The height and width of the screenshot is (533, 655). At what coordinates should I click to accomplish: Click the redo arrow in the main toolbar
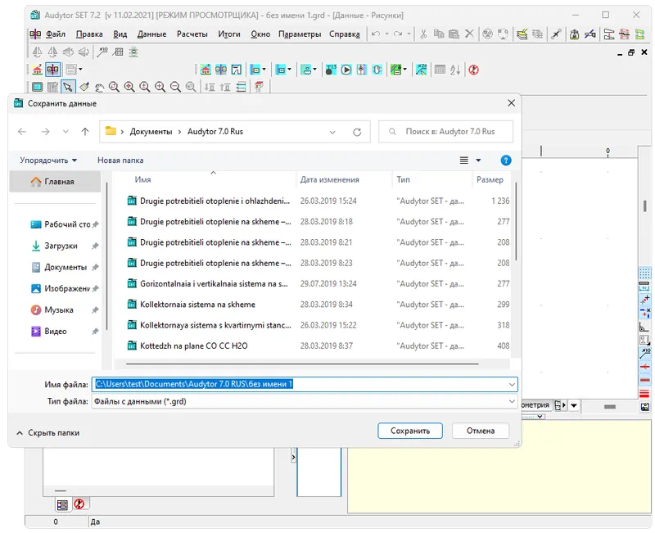(x=398, y=34)
